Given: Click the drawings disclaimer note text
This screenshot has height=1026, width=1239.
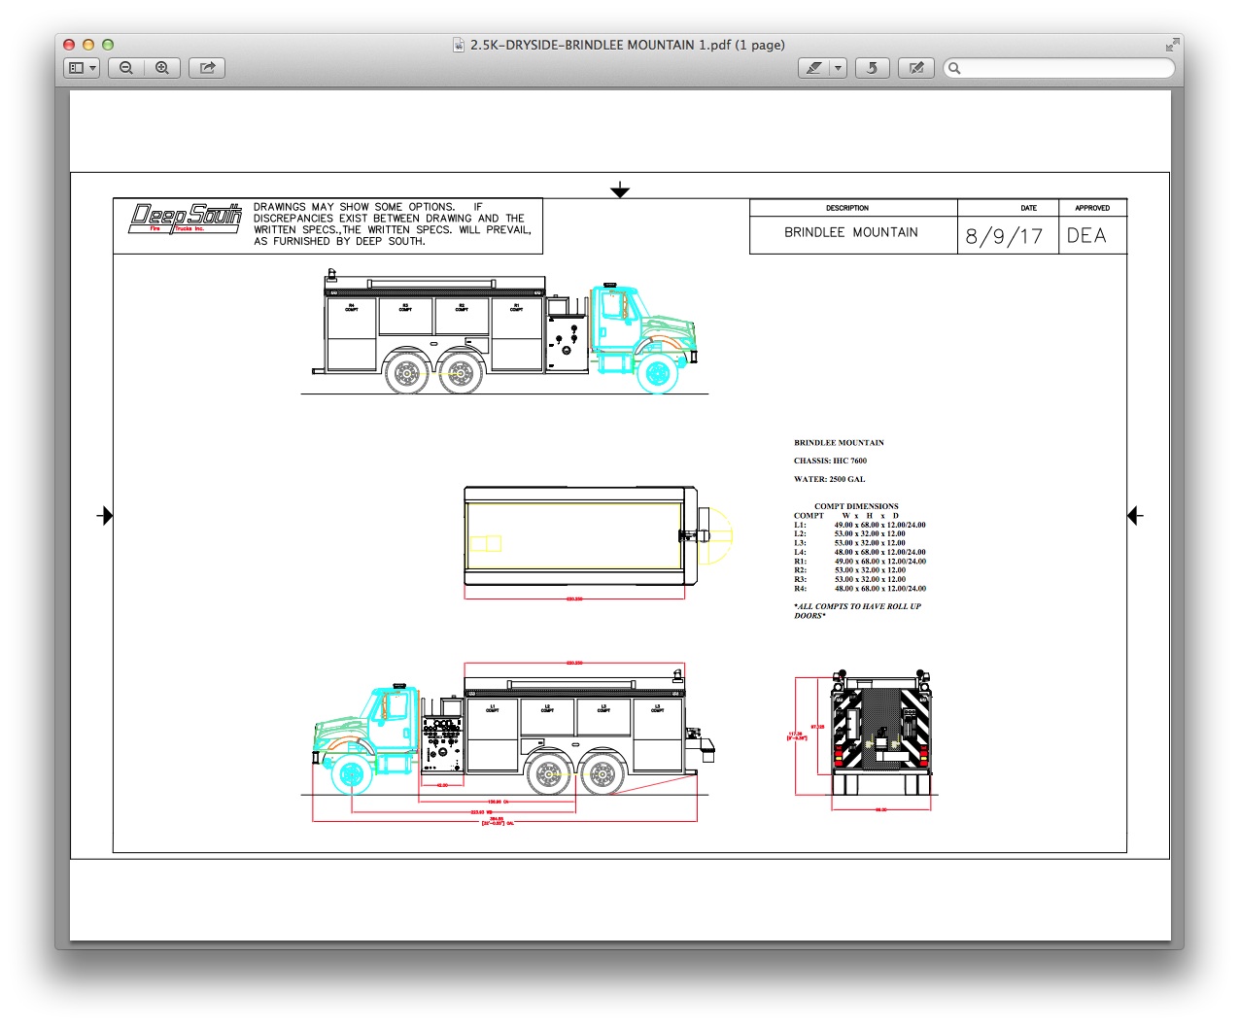Looking at the screenshot, I should (x=393, y=224).
